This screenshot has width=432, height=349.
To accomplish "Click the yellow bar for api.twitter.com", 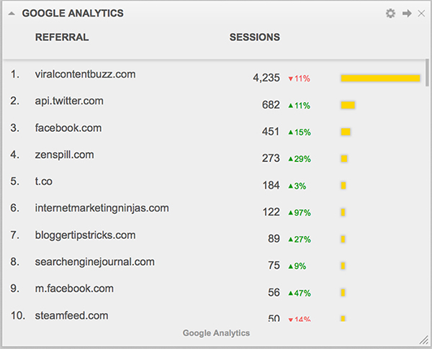I will click(348, 105).
